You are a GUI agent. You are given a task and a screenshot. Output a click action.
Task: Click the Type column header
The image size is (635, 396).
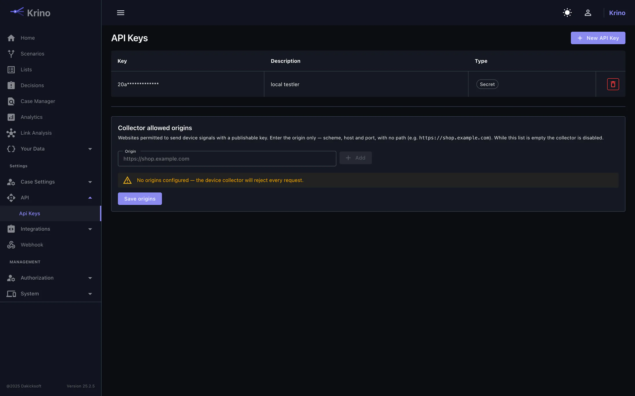(481, 61)
